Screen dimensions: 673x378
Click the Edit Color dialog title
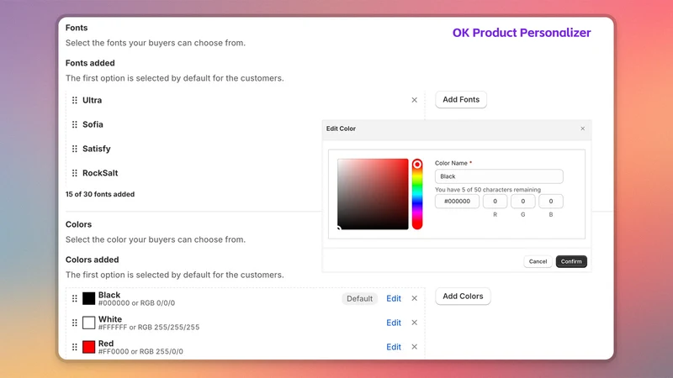click(341, 129)
